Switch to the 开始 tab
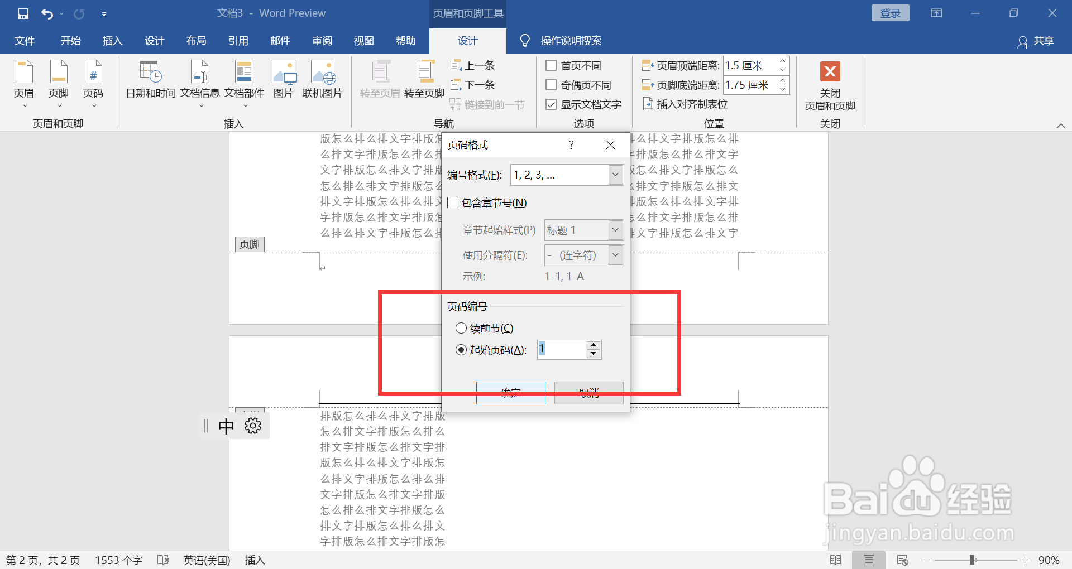The image size is (1072, 569). 71,41
